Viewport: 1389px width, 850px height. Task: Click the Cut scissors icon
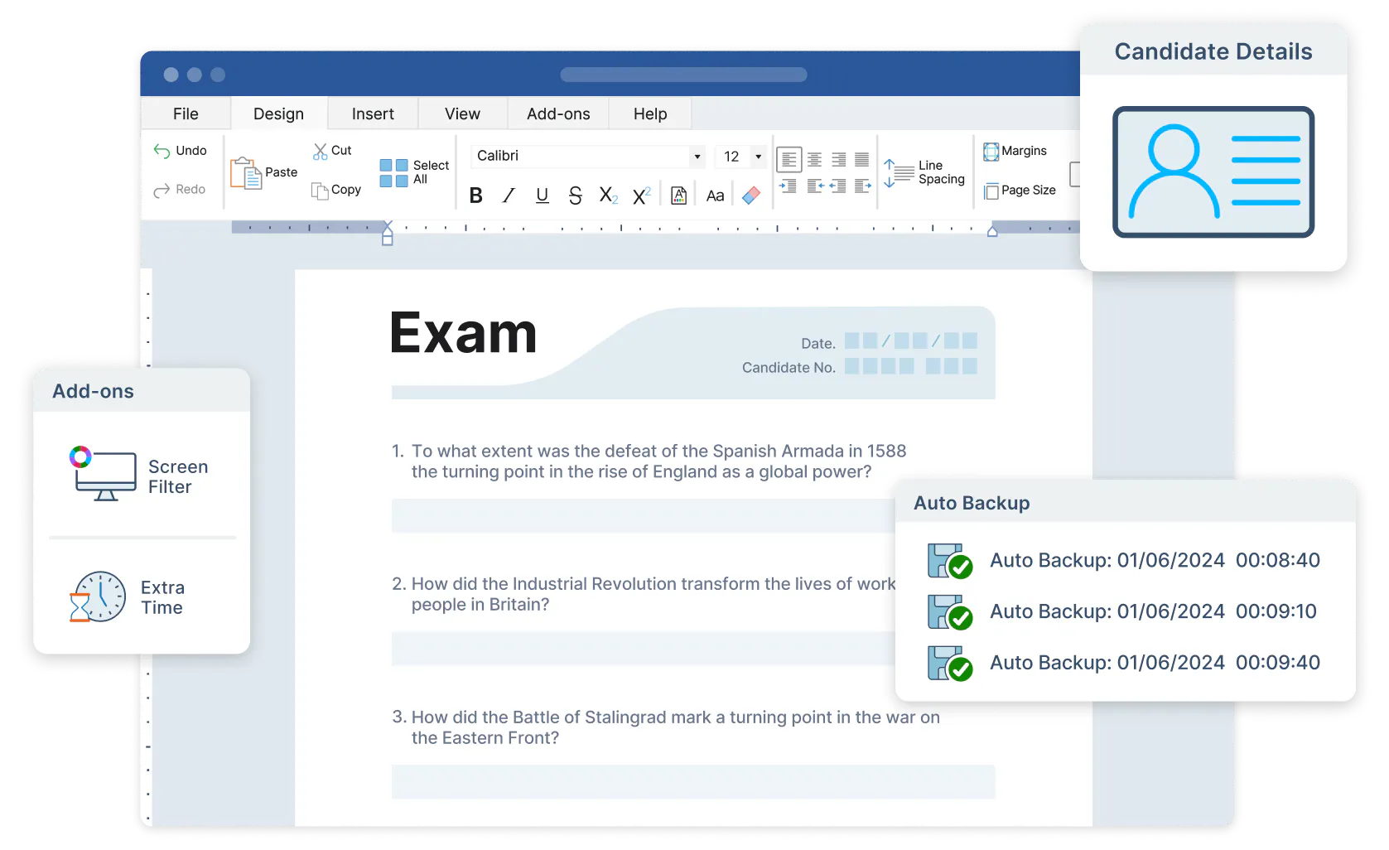tap(319, 149)
